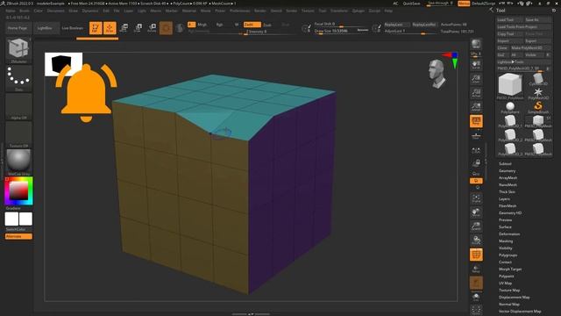The width and height of the screenshot is (561, 316).
Task: Click the Alternate color button
Action: 18,236
